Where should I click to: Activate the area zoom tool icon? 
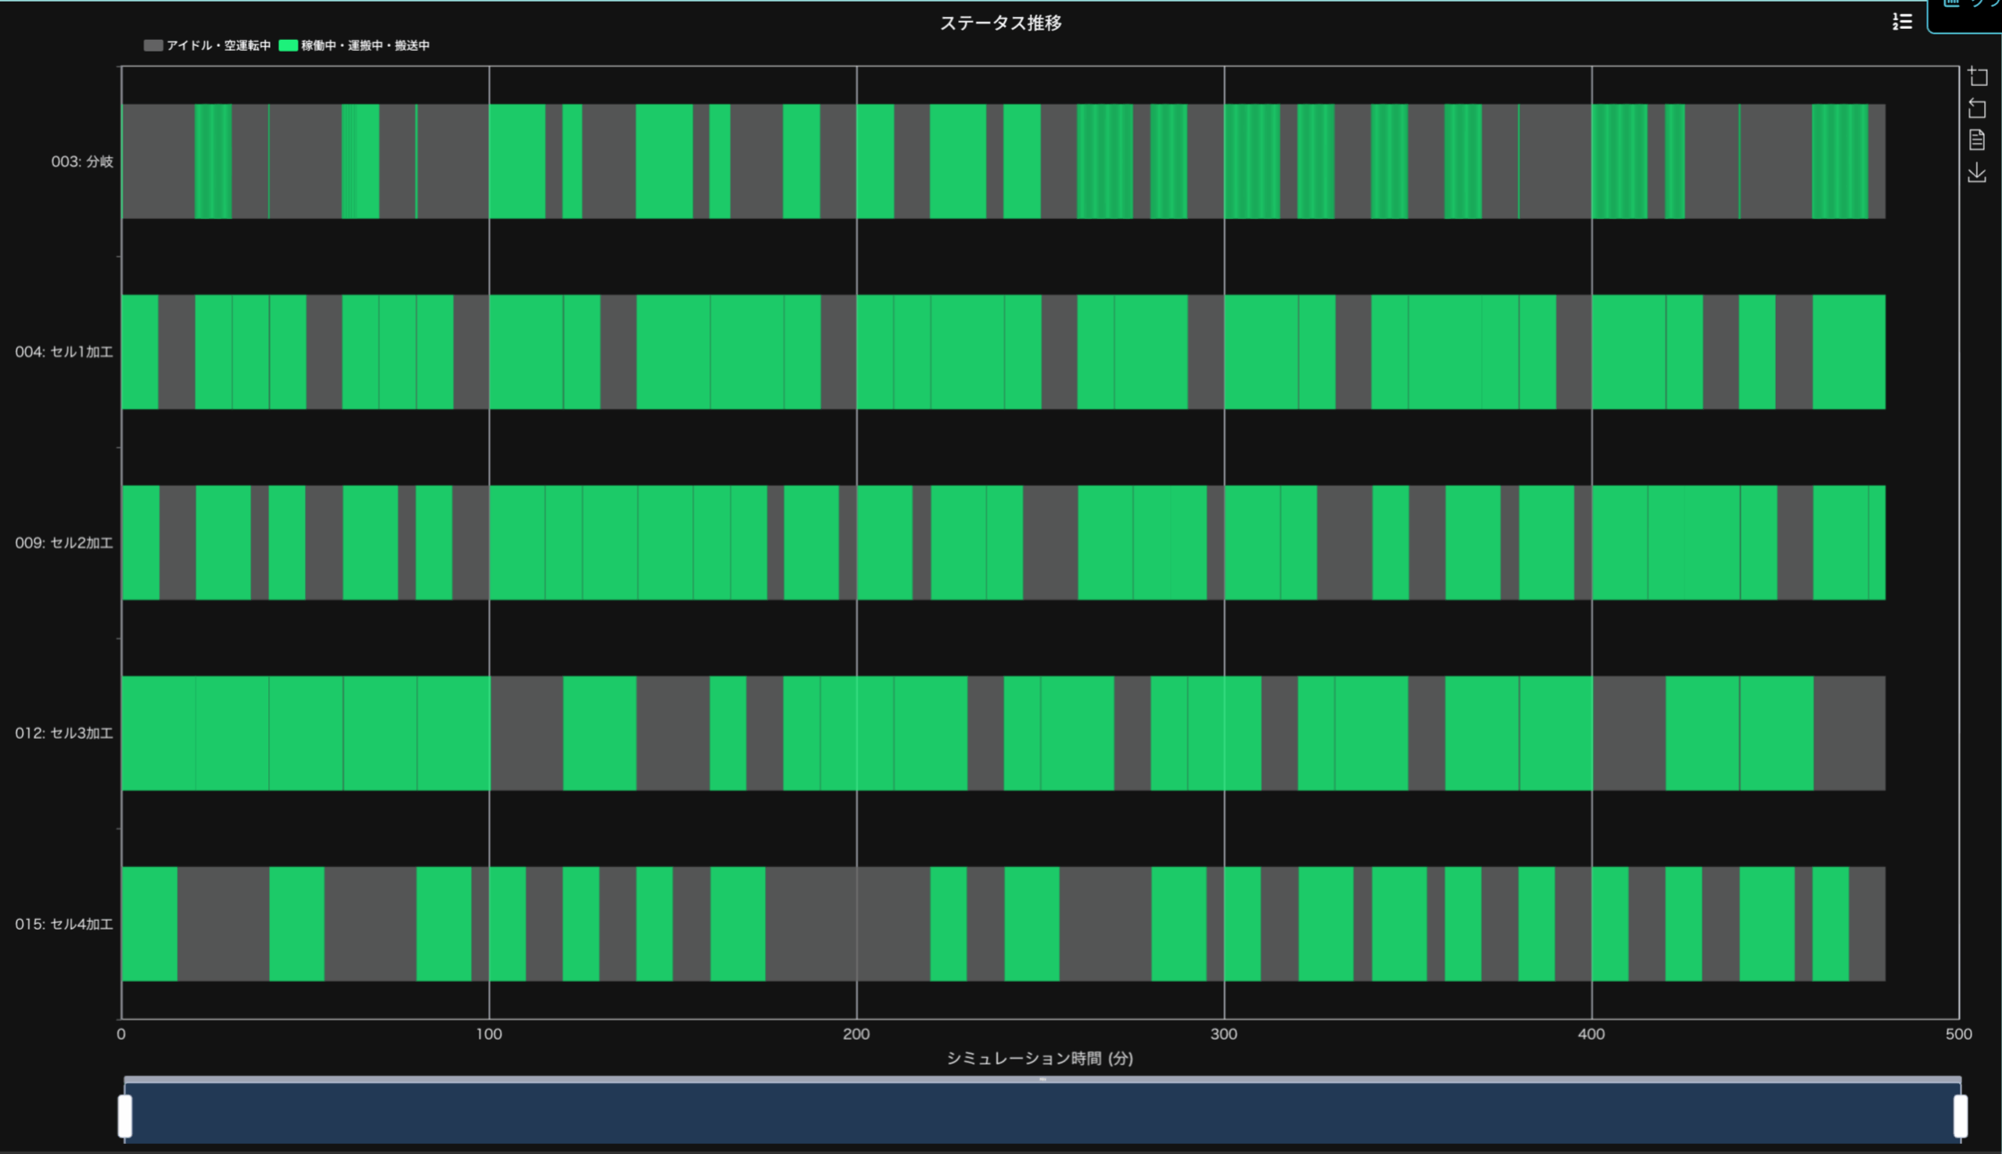coord(1978,76)
